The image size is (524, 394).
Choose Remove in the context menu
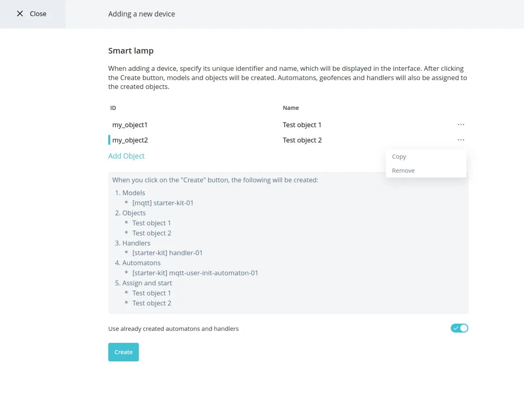click(403, 171)
